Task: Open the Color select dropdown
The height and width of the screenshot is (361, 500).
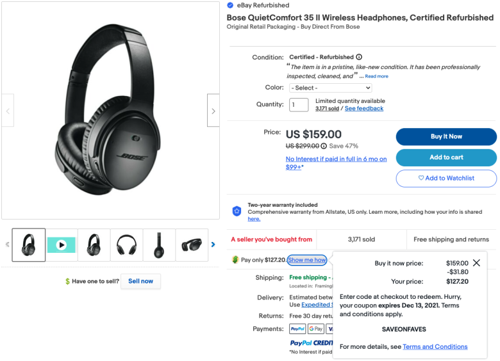Action: [330, 88]
